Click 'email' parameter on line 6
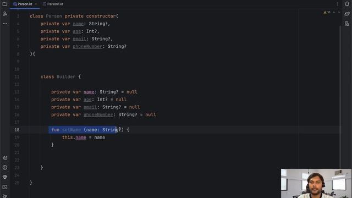The height and width of the screenshot is (198, 352). pos(79,39)
